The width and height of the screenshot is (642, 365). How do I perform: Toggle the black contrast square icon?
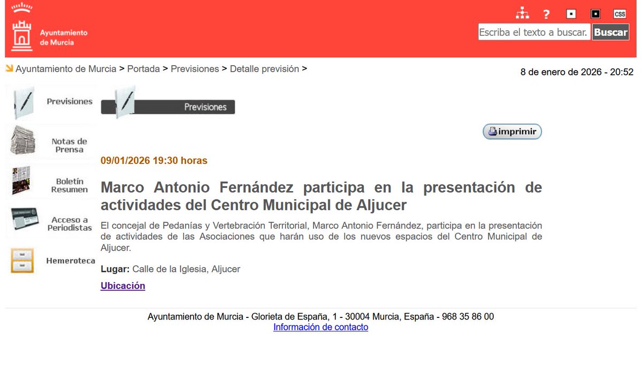point(595,13)
